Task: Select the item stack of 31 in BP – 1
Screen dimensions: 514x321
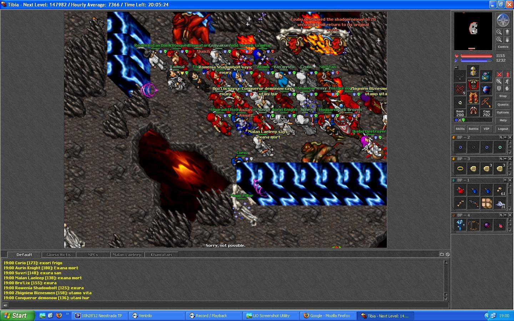Action: 500,203
